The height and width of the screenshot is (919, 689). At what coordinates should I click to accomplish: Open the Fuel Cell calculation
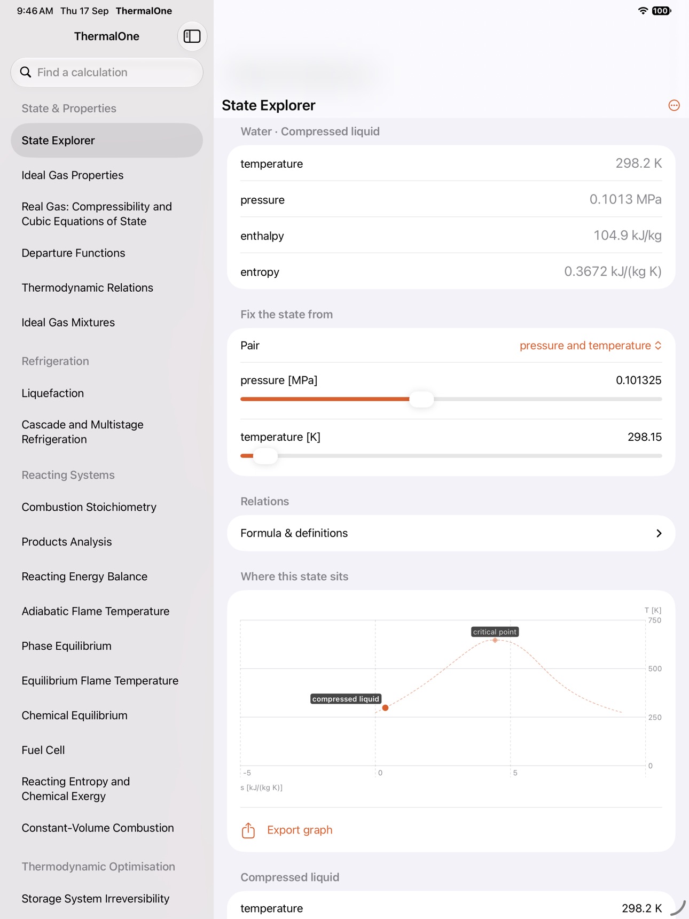(x=107, y=750)
